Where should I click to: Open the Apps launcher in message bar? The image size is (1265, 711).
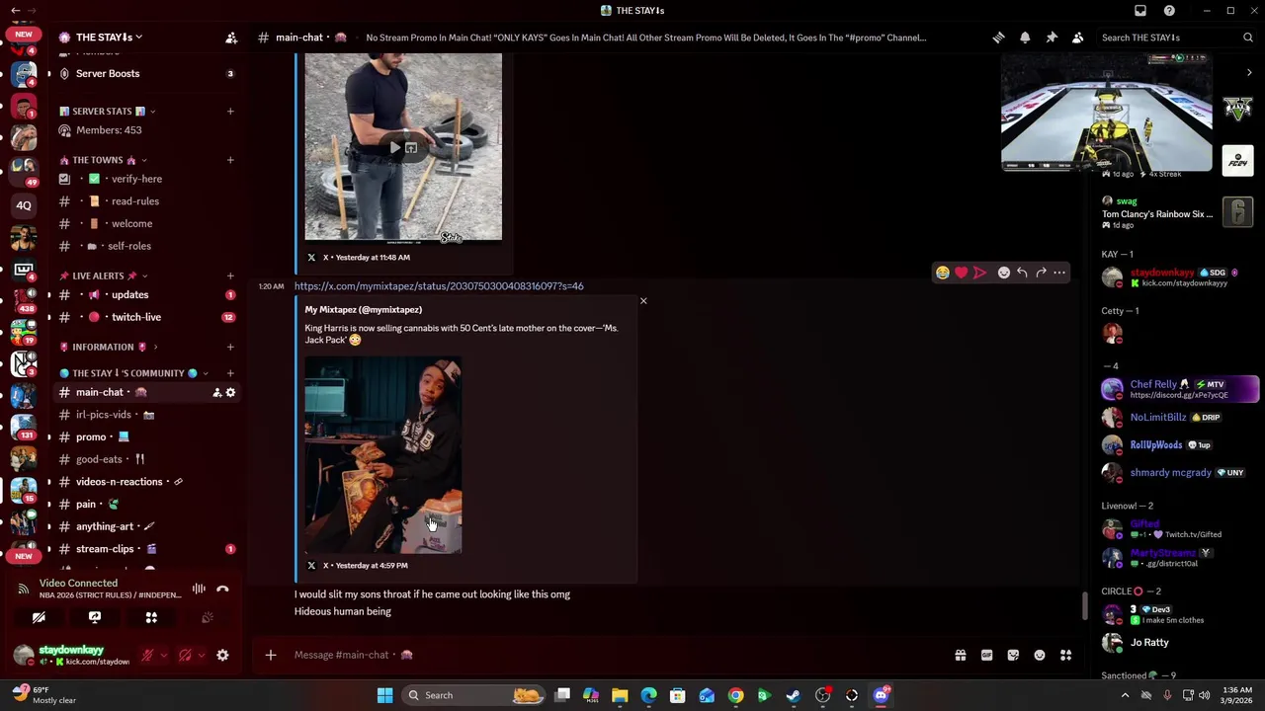click(x=1066, y=655)
